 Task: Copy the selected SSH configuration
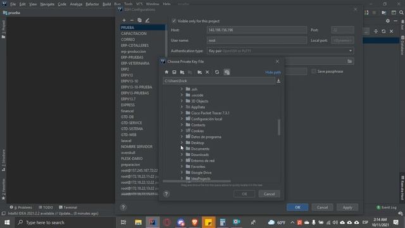pyautogui.click(x=139, y=20)
